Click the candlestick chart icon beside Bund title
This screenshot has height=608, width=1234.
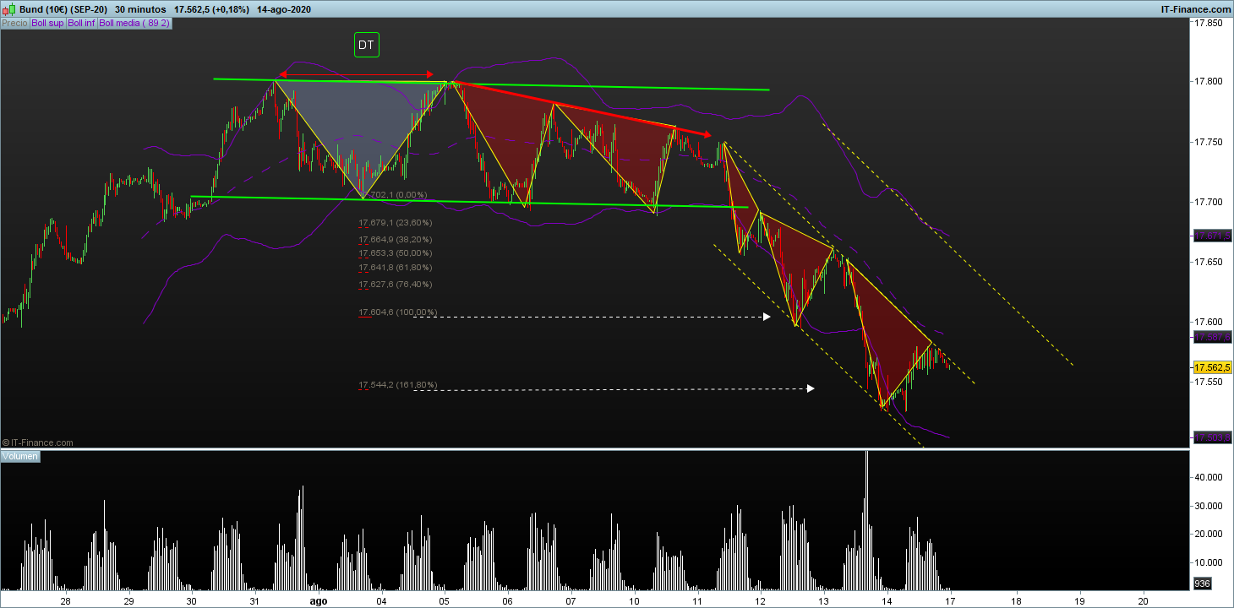click(8, 8)
